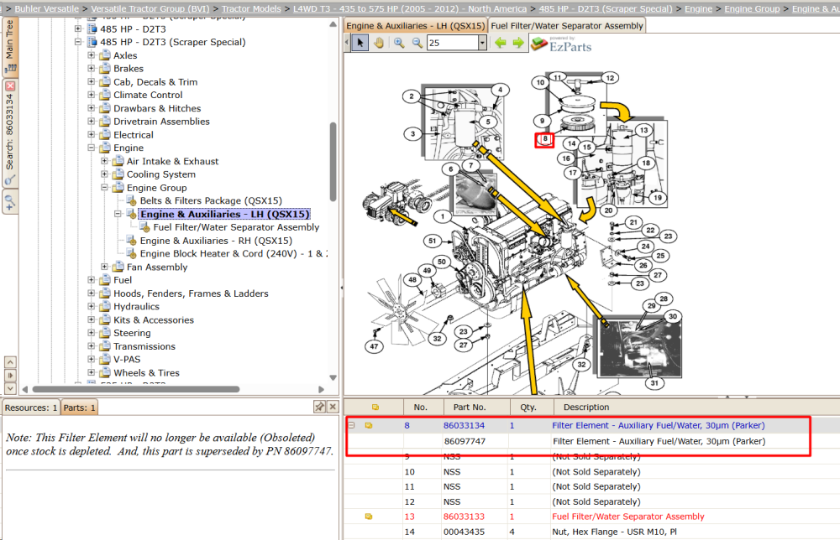Click the tree horizontal scrollbar thumb
Viewport: 840px width, 540px height.
click(135, 389)
